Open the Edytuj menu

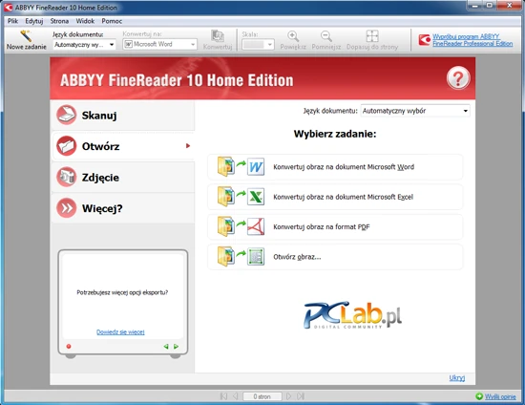coord(34,21)
